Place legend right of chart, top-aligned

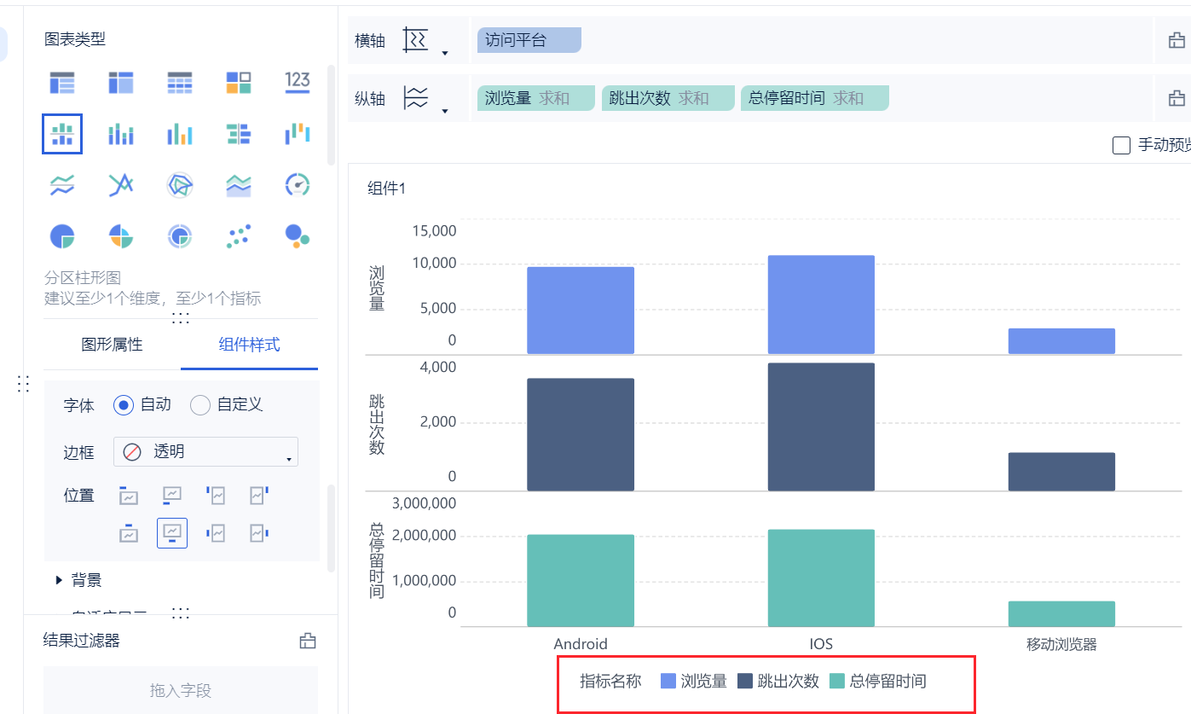point(259,496)
